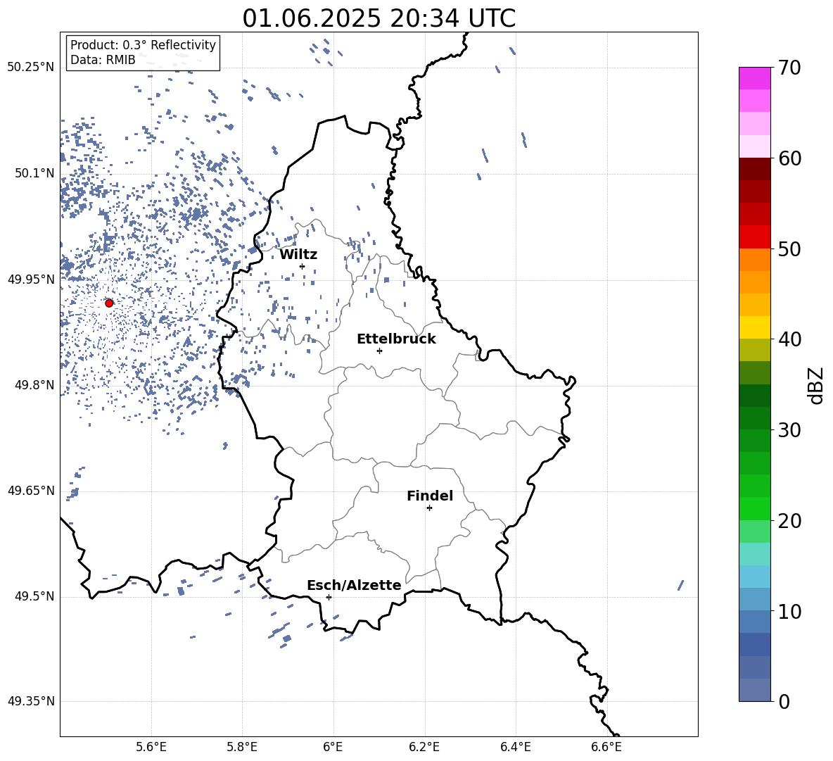Click the 70 colorbar tick label
The image size is (833, 761).
789,68
